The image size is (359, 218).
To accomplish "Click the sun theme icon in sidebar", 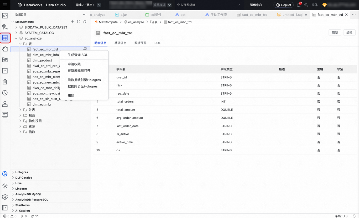I will pyautogui.click(x=5, y=186).
